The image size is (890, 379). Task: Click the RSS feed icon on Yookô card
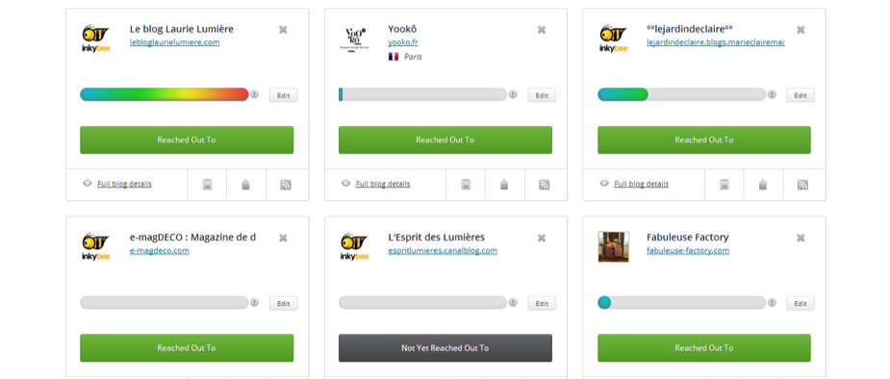[x=544, y=185]
